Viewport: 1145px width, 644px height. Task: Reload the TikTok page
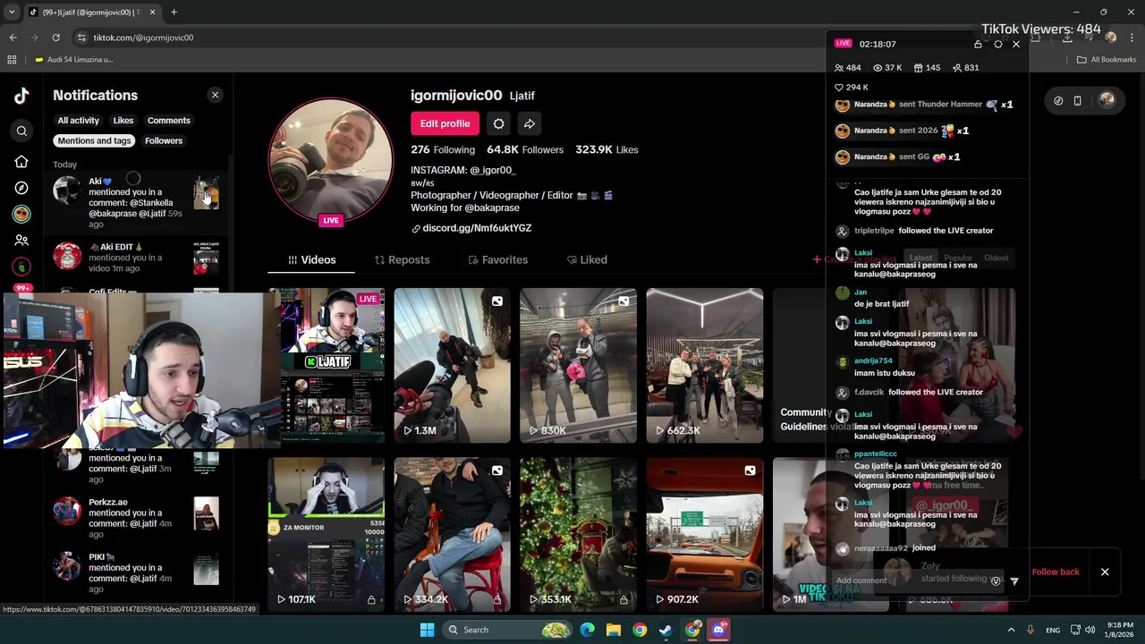click(x=55, y=38)
